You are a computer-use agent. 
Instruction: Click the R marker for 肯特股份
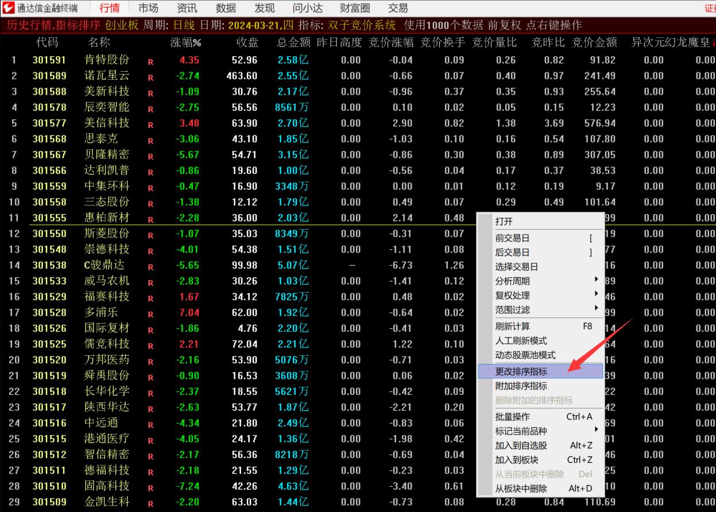point(150,61)
